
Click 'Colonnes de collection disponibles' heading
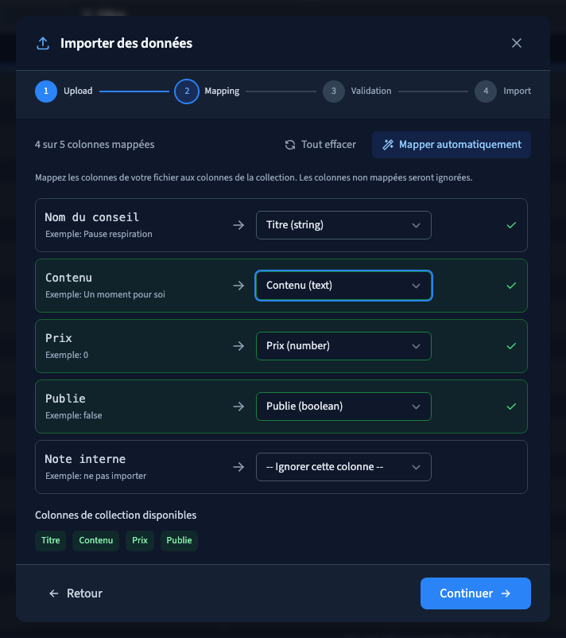click(x=116, y=515)
